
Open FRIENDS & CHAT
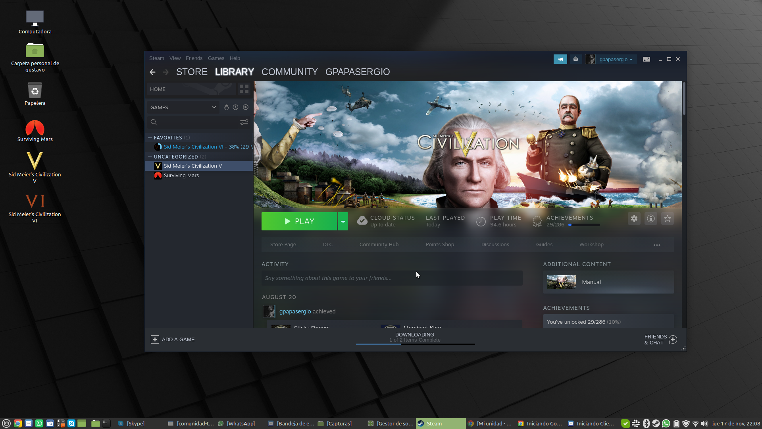(x=660, y=340)
